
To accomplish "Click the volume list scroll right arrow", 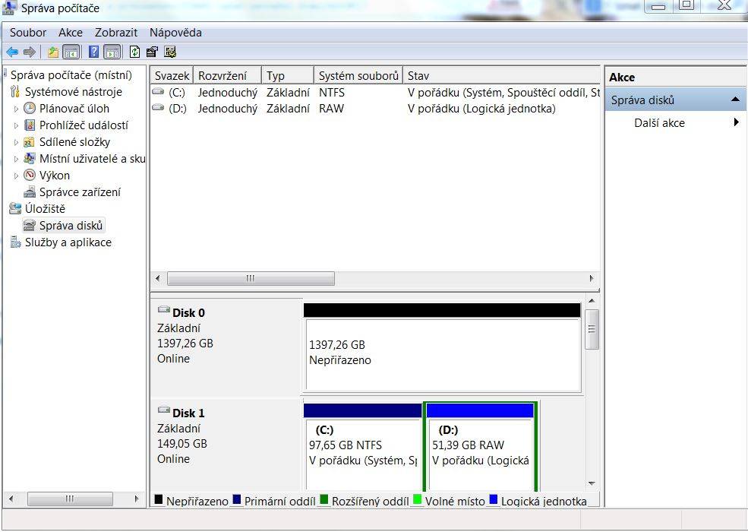I will point(592,278).
